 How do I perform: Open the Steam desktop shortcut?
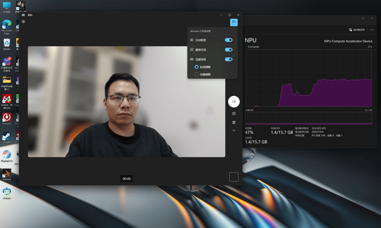tap(7, 137)
